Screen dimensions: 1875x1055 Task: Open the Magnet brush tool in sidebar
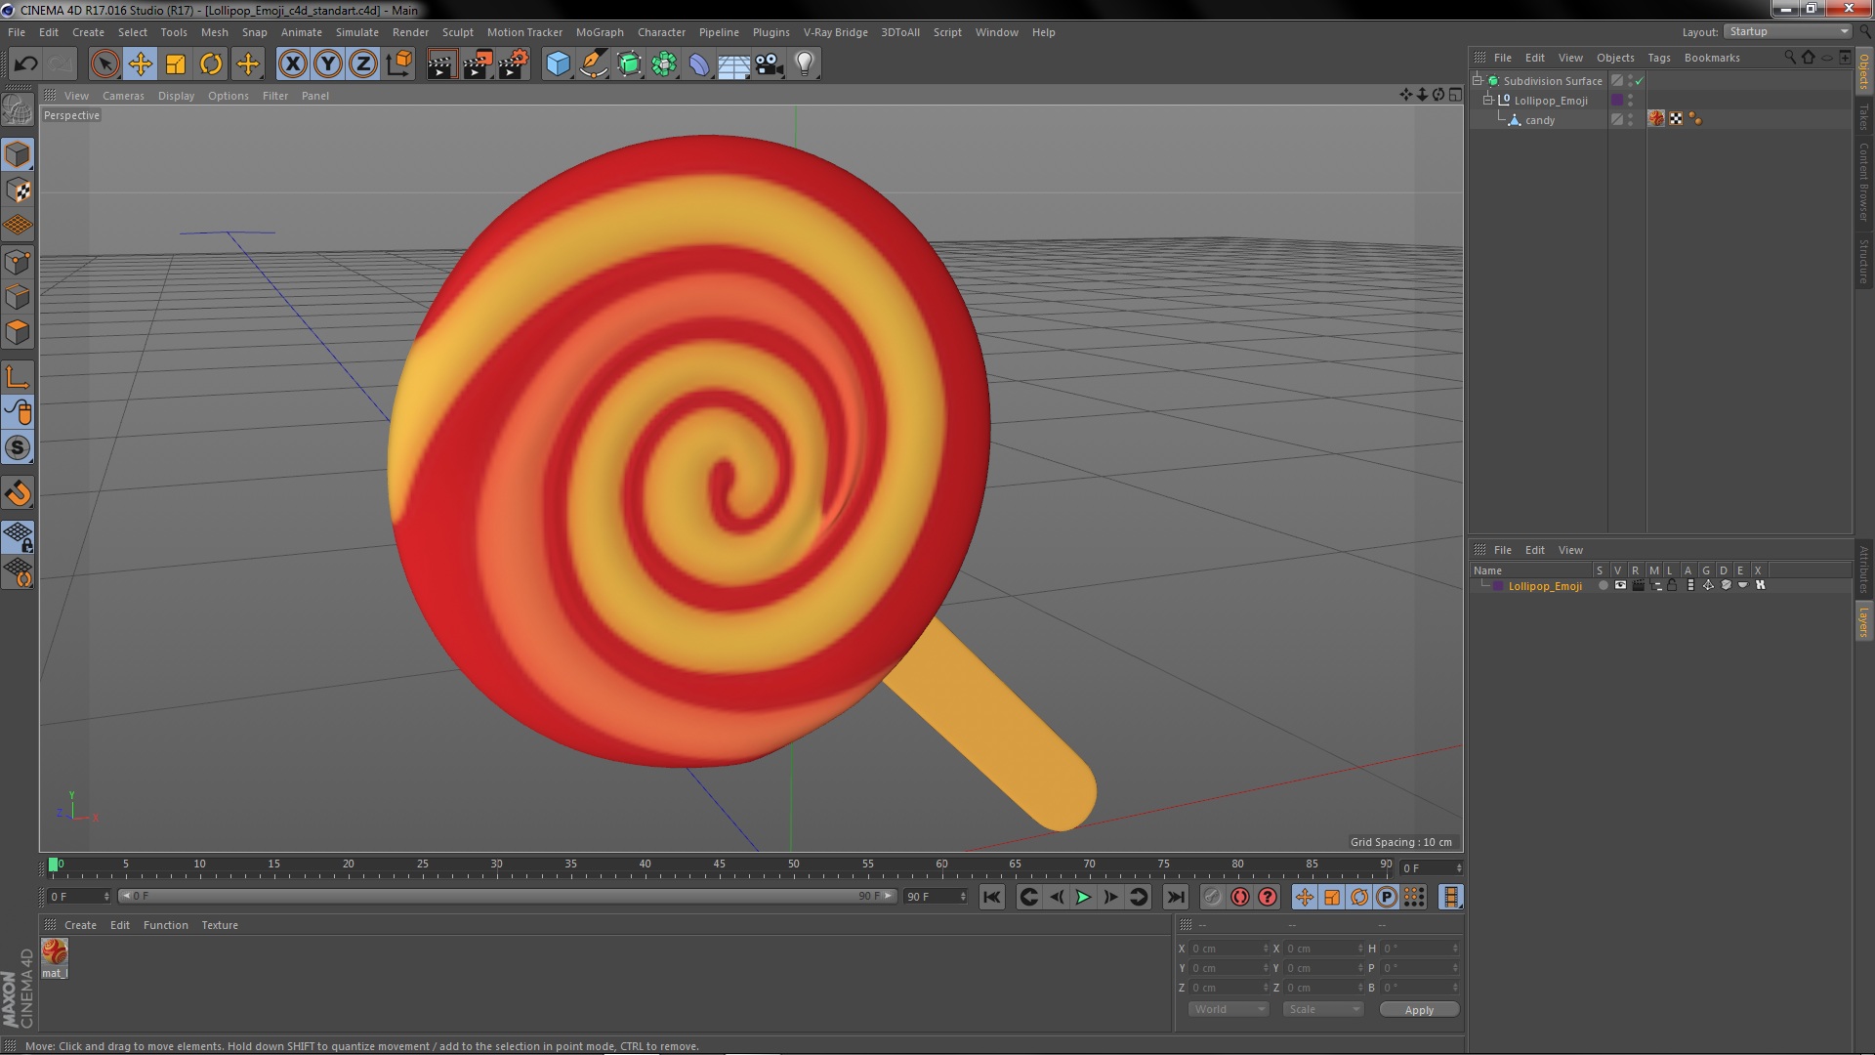[x=18, y=493]
